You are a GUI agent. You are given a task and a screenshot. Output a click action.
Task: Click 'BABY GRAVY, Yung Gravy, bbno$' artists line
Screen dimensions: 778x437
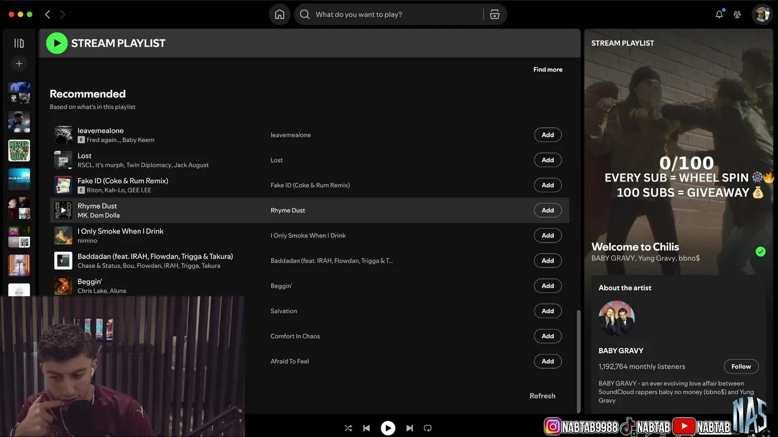click(645, 258)
